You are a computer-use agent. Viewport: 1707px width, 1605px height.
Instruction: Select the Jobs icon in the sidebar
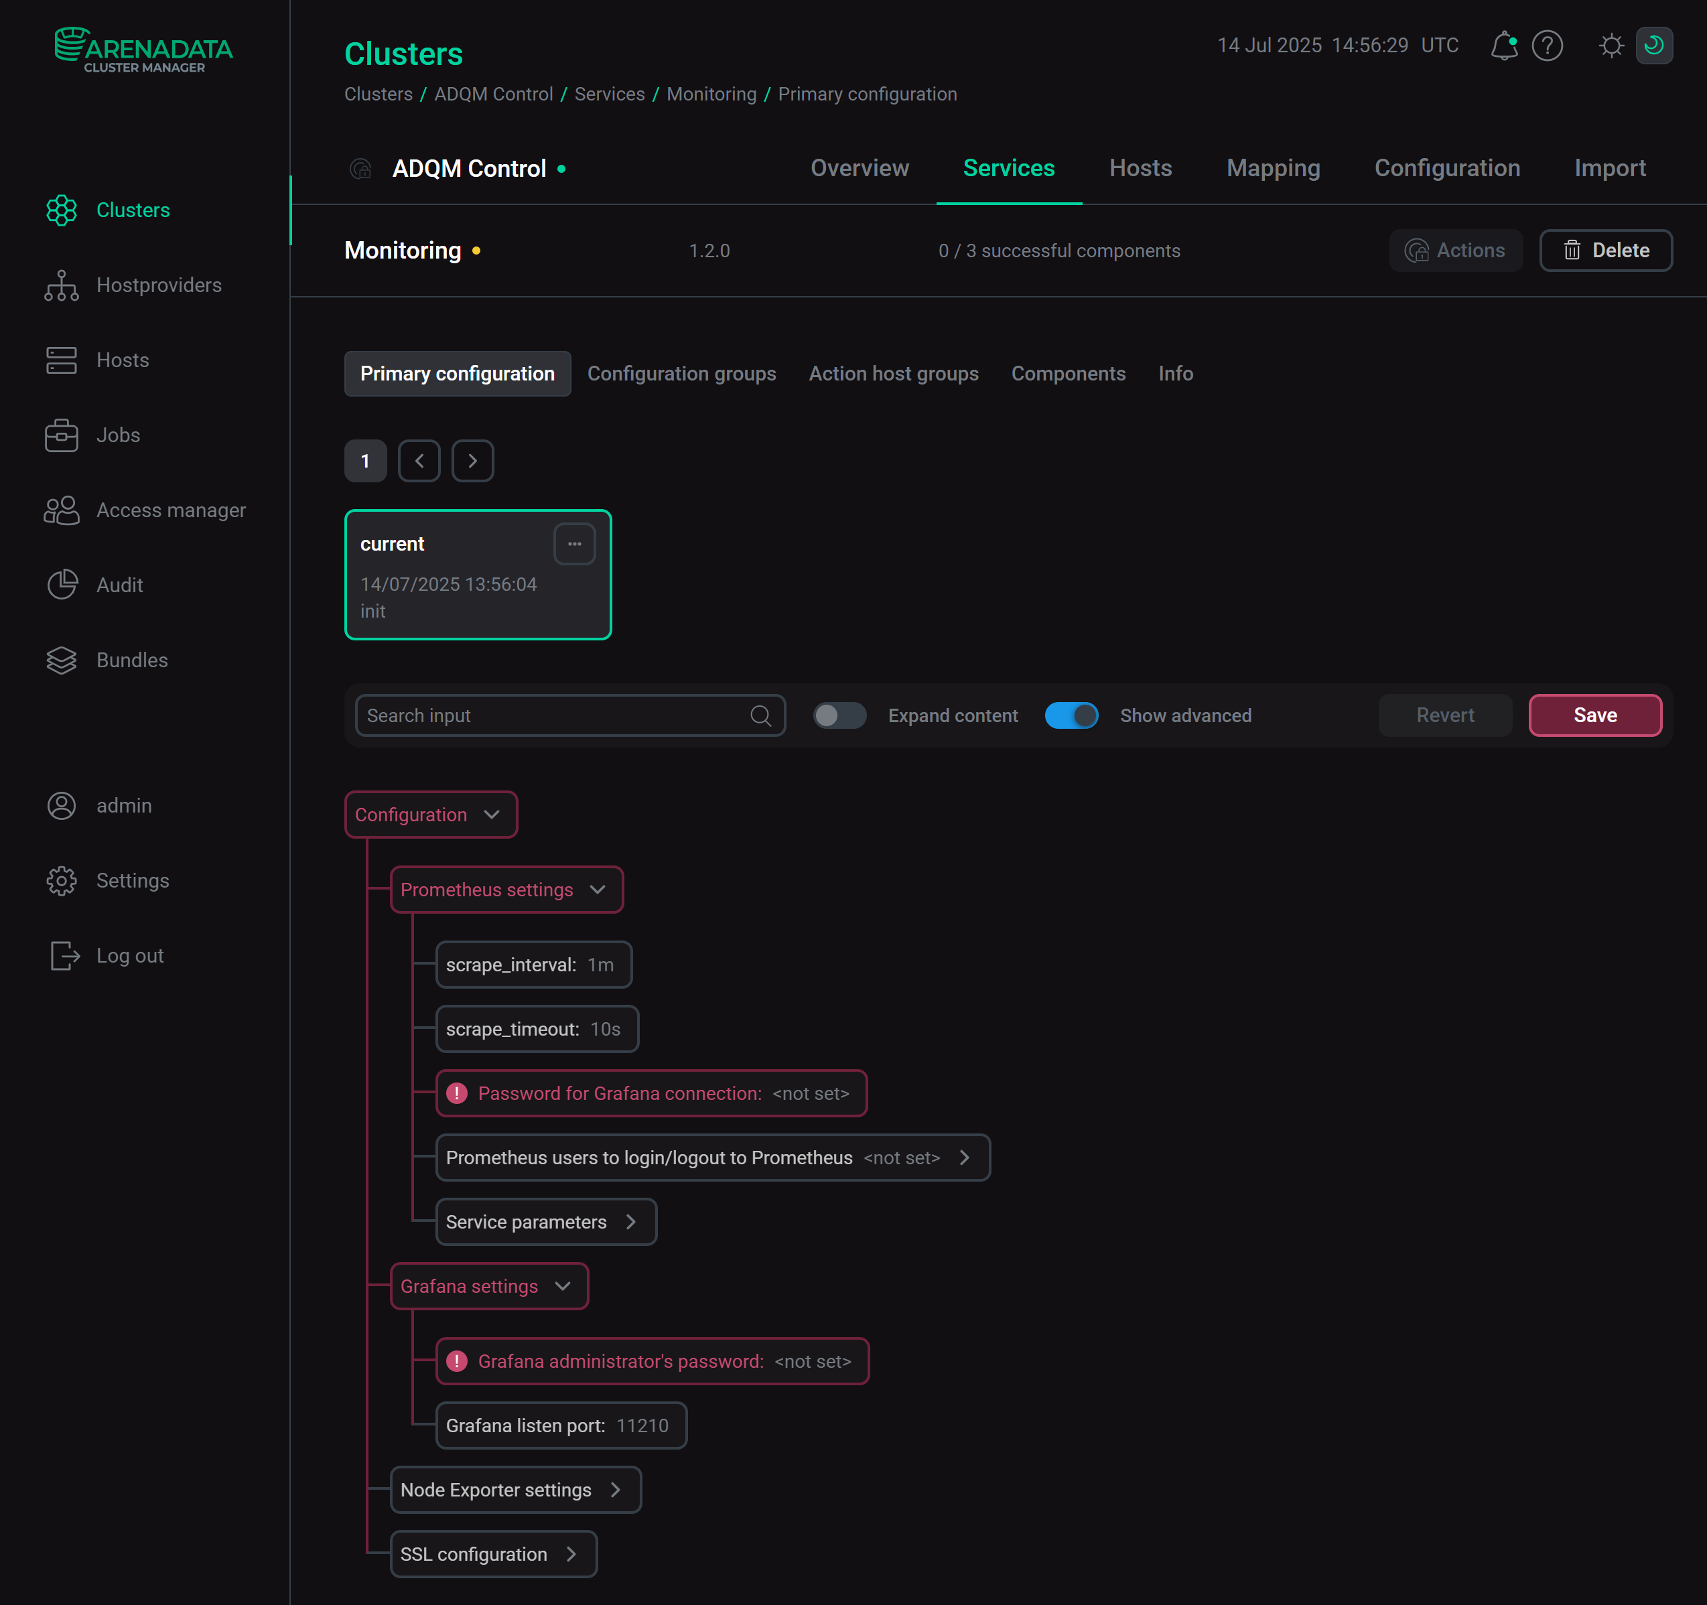click(x=61, y=435)
